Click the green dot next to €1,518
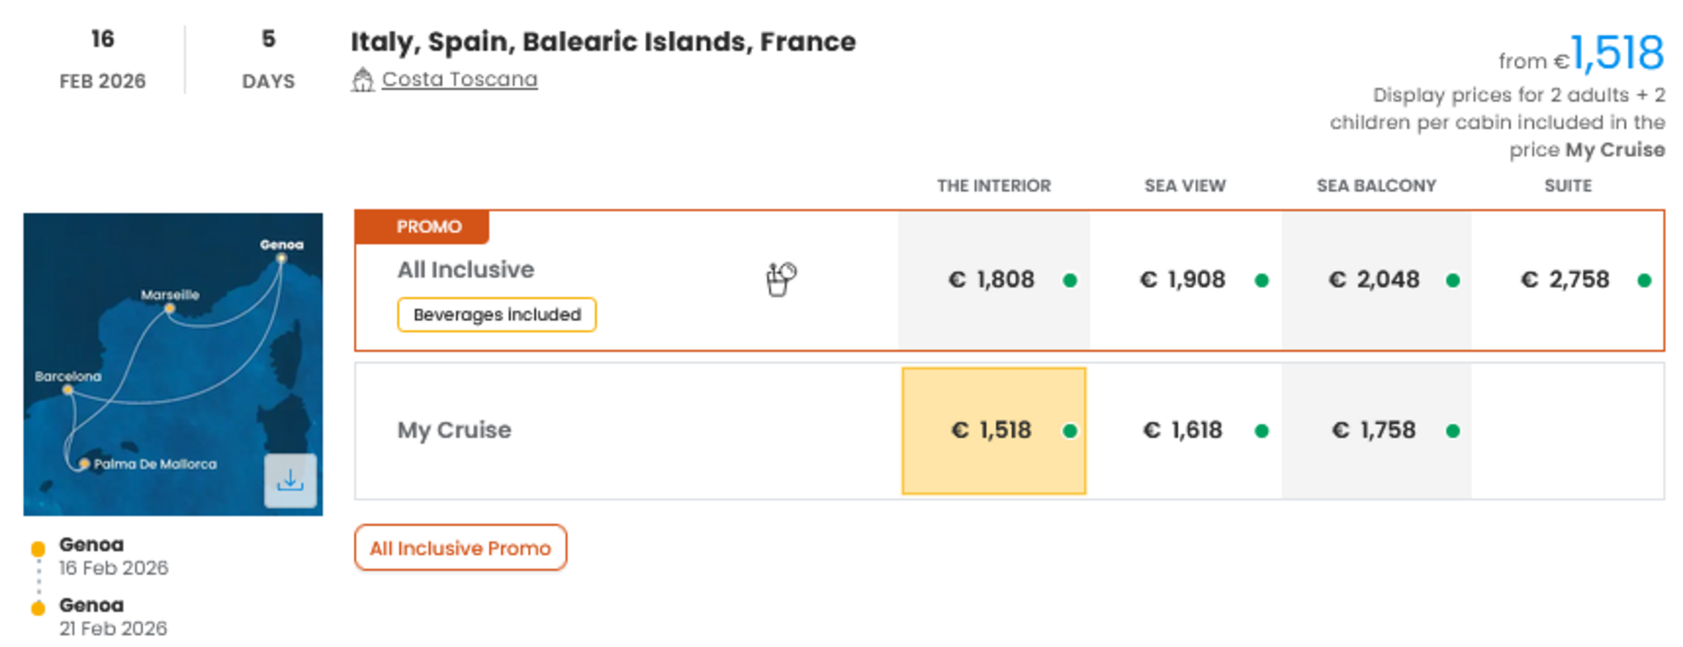Viewport: 1683px width, 647px height. click(x=1070, y=431)
